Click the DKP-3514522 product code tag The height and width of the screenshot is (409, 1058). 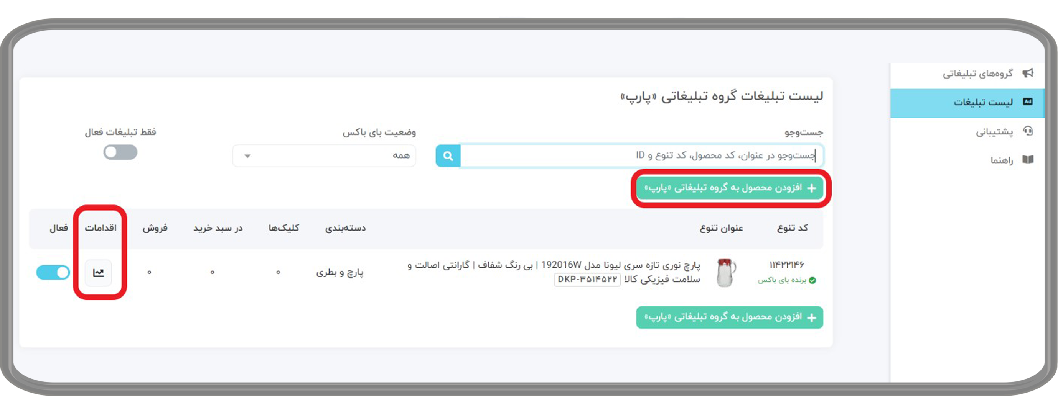point(587,280)
